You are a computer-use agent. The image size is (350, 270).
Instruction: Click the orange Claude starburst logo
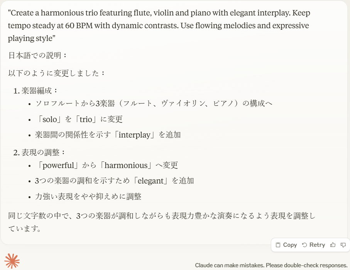pyautogui.click(x=12, y=261)
